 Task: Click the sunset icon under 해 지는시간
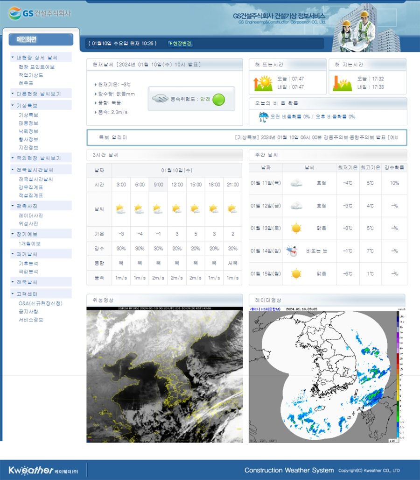coord(342,83)
